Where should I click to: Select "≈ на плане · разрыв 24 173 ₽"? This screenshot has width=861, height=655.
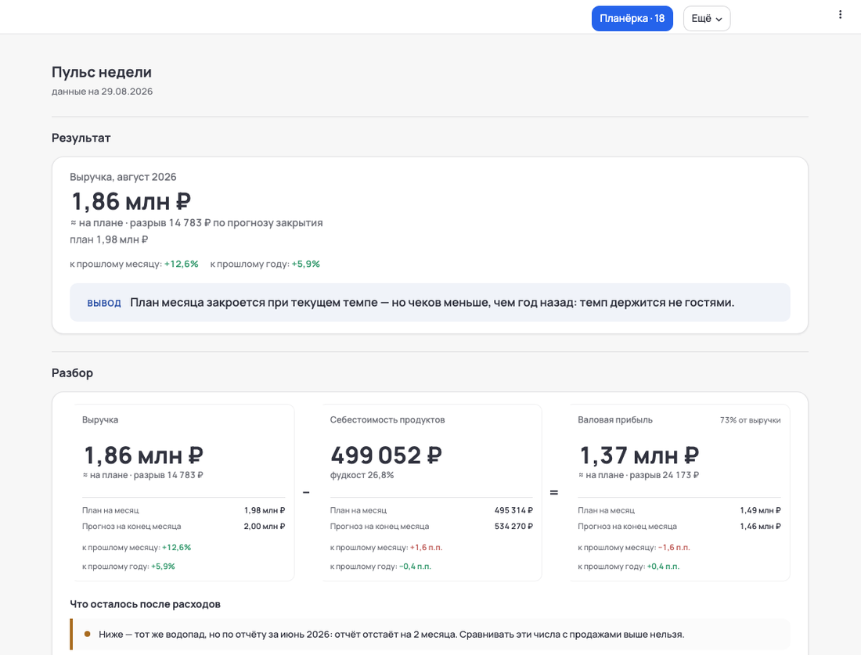pos(639,475)
